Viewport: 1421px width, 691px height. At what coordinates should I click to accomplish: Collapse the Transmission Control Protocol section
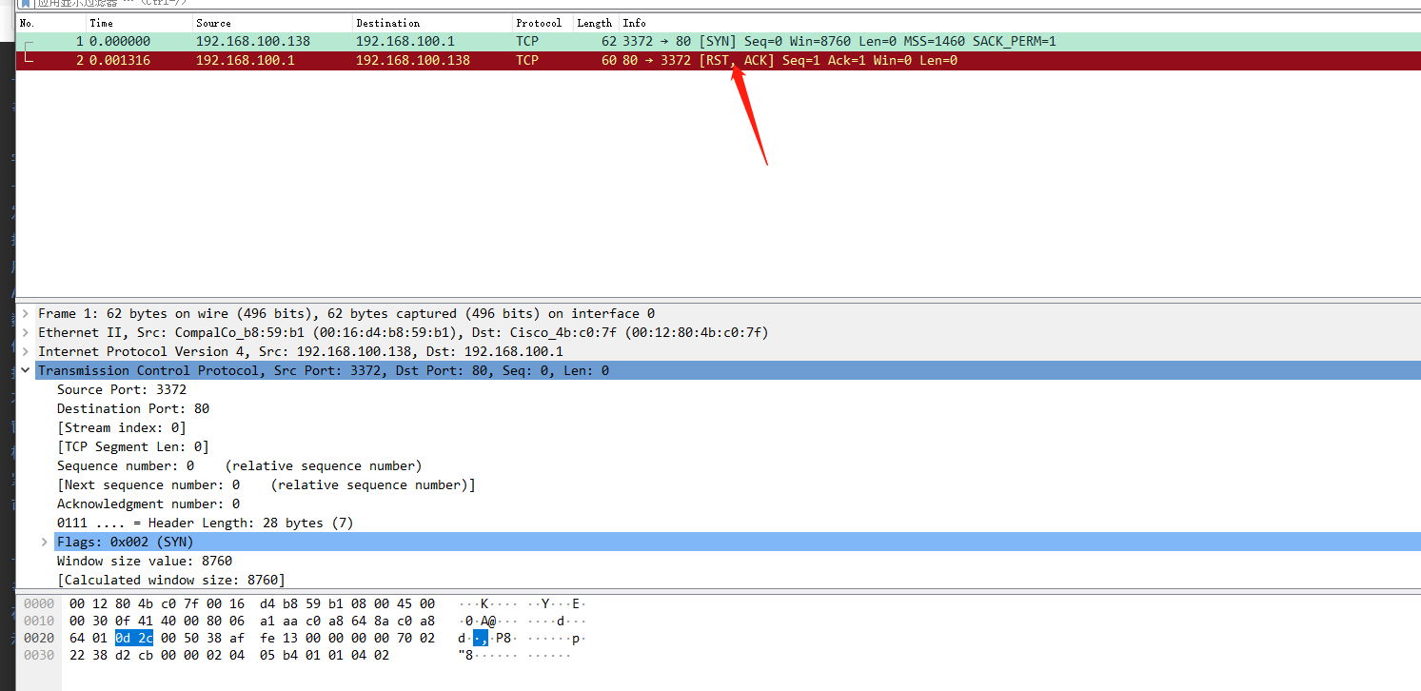pos(25,370)
